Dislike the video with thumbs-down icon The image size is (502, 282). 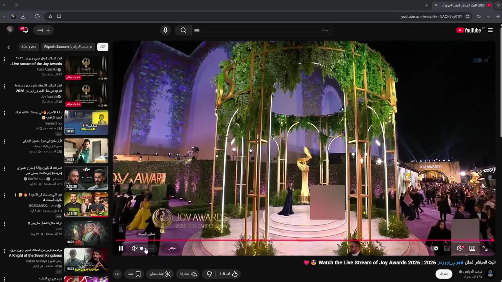[209, 274]
